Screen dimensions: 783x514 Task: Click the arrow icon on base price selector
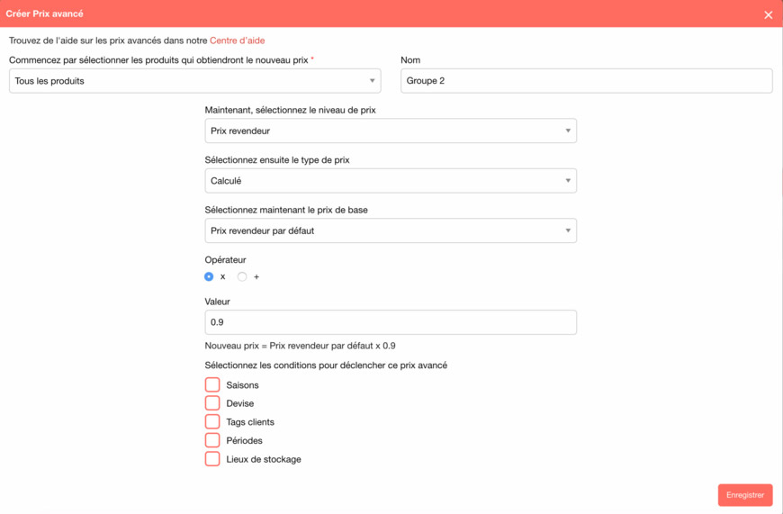(568, 231)
